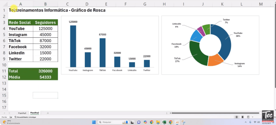Click the Facebook bar in column chart
The image size is (276, 125).
[117, 62]
